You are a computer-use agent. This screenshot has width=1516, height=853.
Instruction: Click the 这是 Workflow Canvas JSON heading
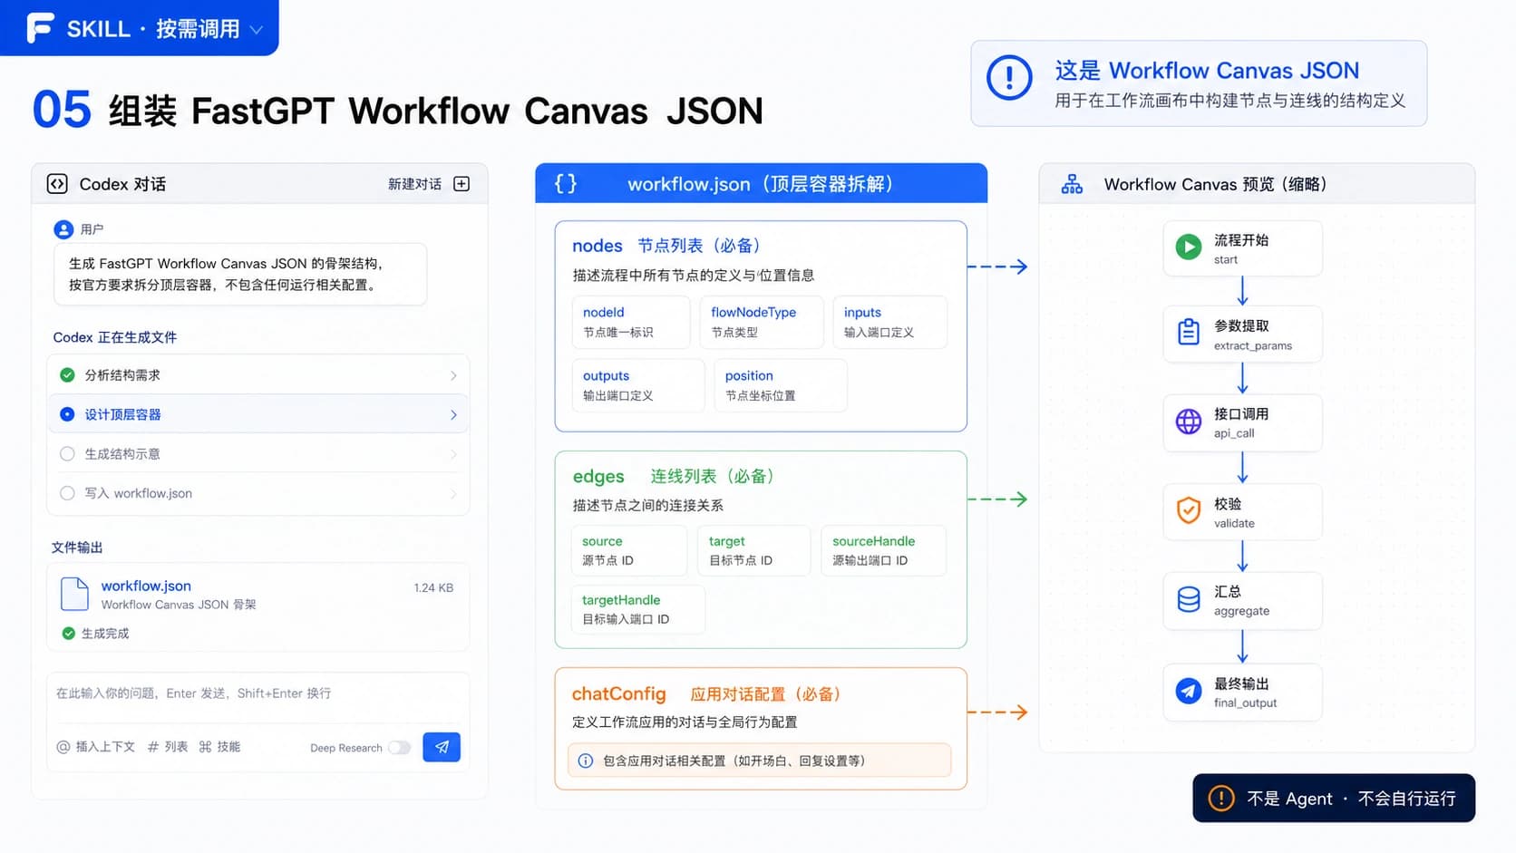[x=1207, y=71]
